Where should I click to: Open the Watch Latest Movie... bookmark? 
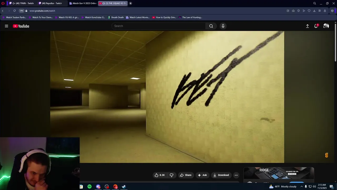(138, 17)
